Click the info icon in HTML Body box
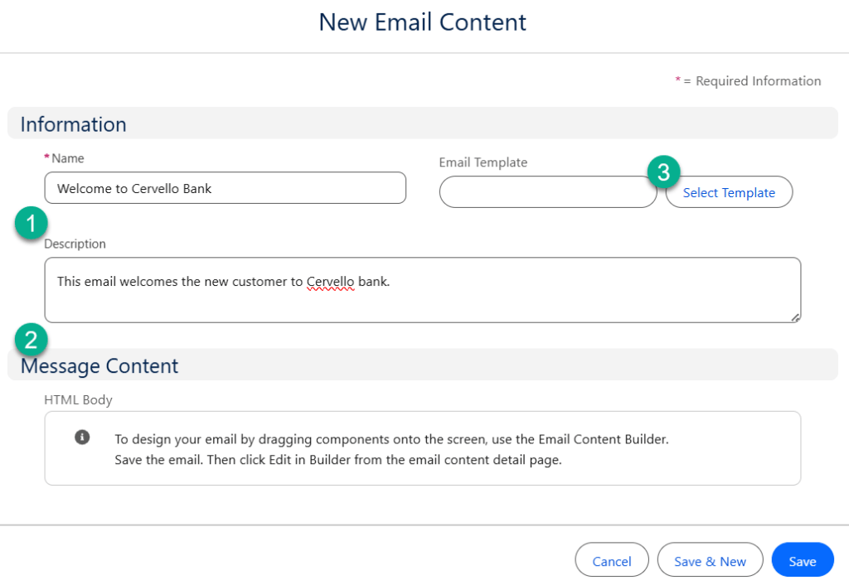This screenshot has width=849, height=585. 82,438
